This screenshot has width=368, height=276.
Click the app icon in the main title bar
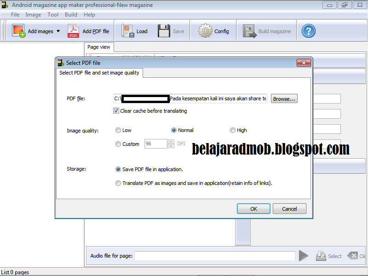[5, 5]
